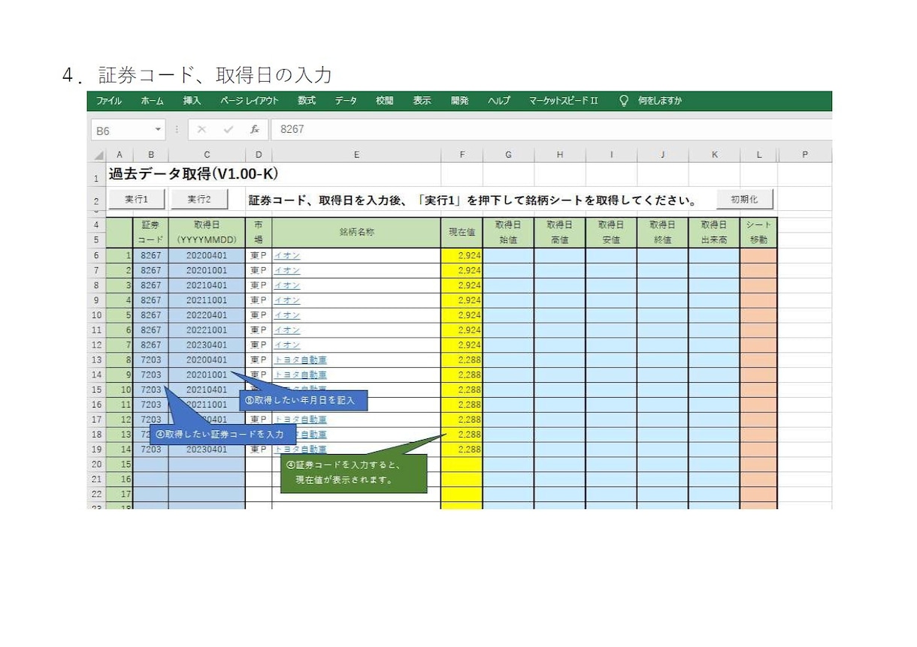The image size is (917, 647).
Task: Click the 初期化 reset button
Action: click(x=744, y=200)
